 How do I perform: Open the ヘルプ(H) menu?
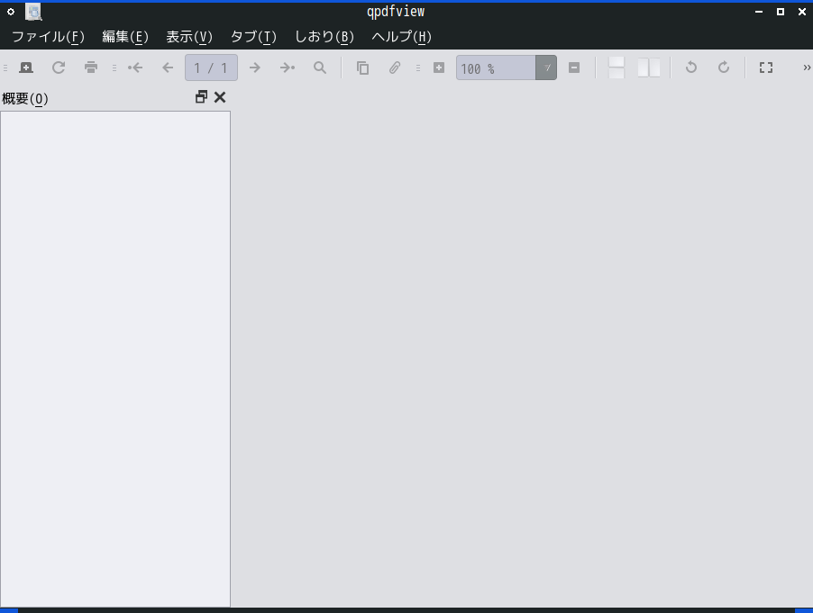pos(402,37)
